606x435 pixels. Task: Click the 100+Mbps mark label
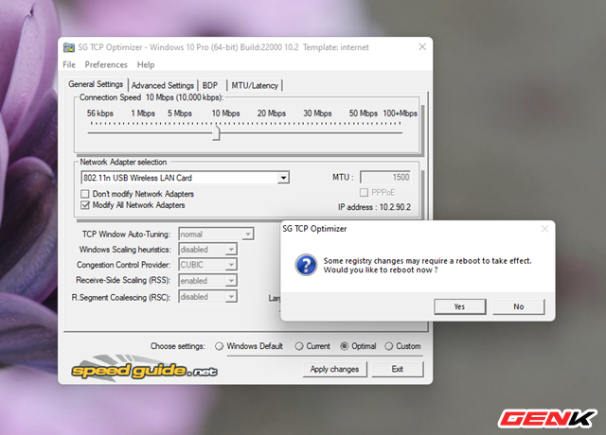coord(400,113)
